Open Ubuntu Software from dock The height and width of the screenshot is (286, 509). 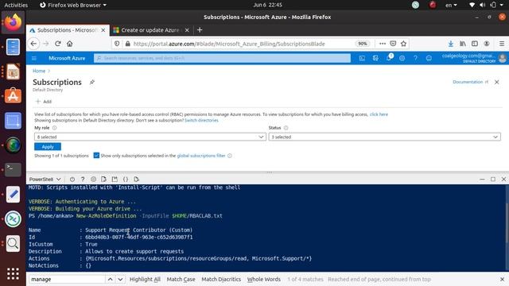(x=13, y=95)
